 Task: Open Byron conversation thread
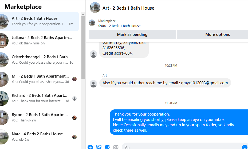(x=40, y=117)
